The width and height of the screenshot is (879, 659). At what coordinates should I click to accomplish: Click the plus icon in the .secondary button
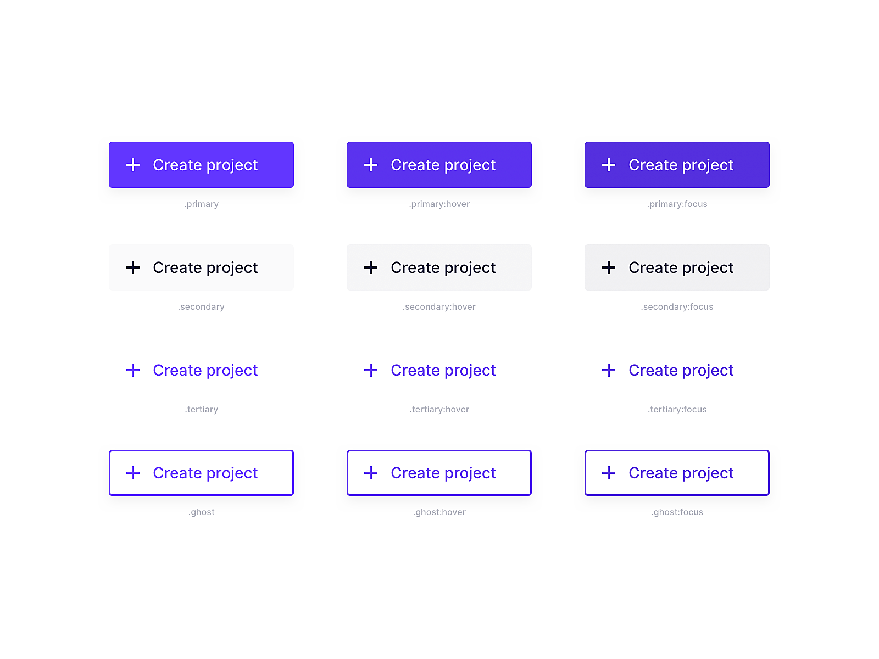pyautogui.click(x=133, y=267)
